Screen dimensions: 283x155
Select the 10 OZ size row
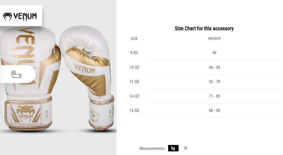[134, 67]
